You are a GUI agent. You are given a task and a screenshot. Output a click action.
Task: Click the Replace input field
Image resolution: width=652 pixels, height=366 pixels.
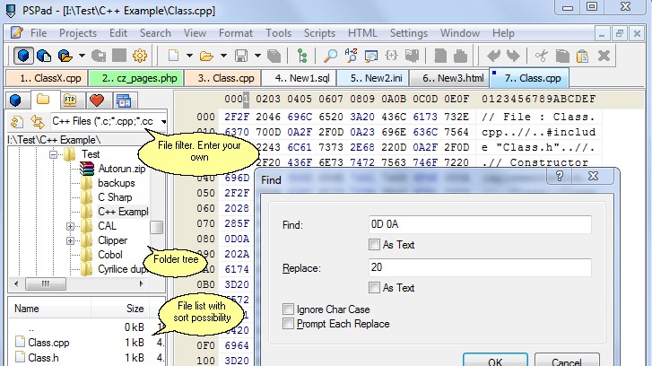click(x=480, y=267)
